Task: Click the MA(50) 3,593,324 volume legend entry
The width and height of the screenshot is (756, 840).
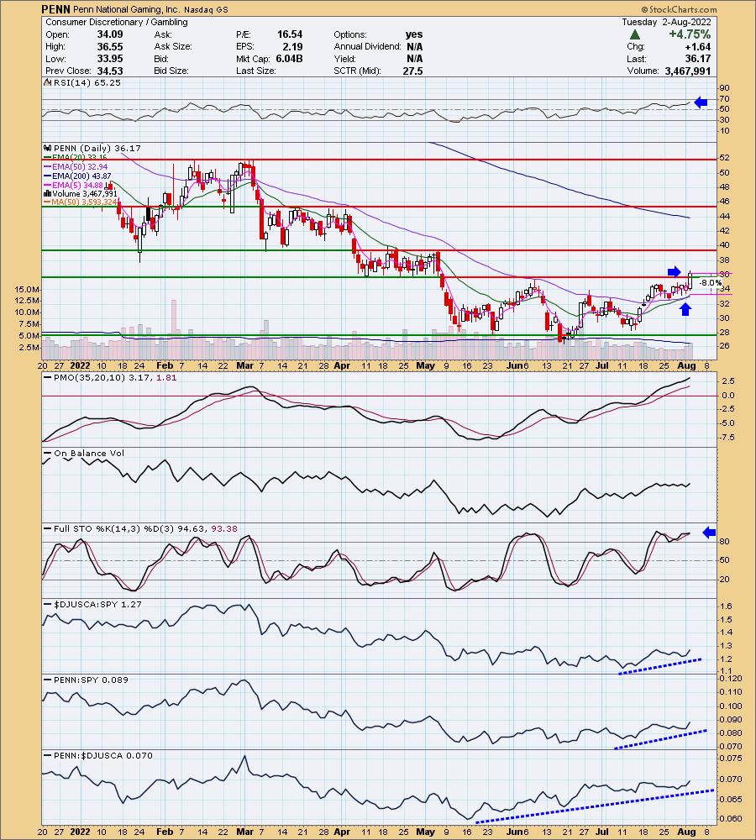Action: (x=81, y=202)
